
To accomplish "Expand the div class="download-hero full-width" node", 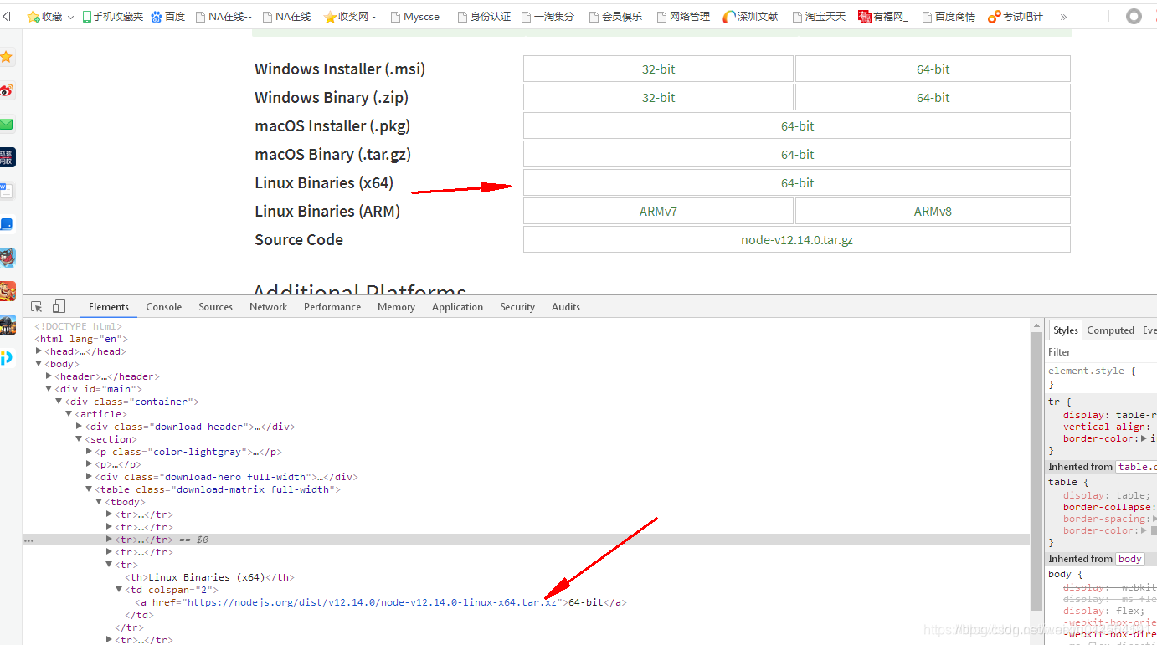I will coord(90,477).
